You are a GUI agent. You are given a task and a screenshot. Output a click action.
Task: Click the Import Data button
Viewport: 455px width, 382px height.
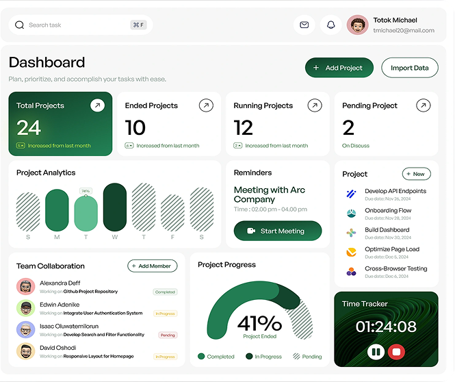click(409, 68)
